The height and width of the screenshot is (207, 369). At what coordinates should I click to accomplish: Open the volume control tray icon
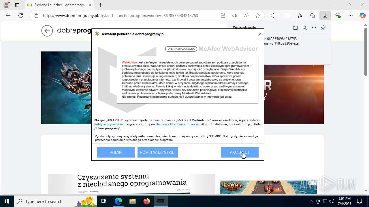[332, 201]
